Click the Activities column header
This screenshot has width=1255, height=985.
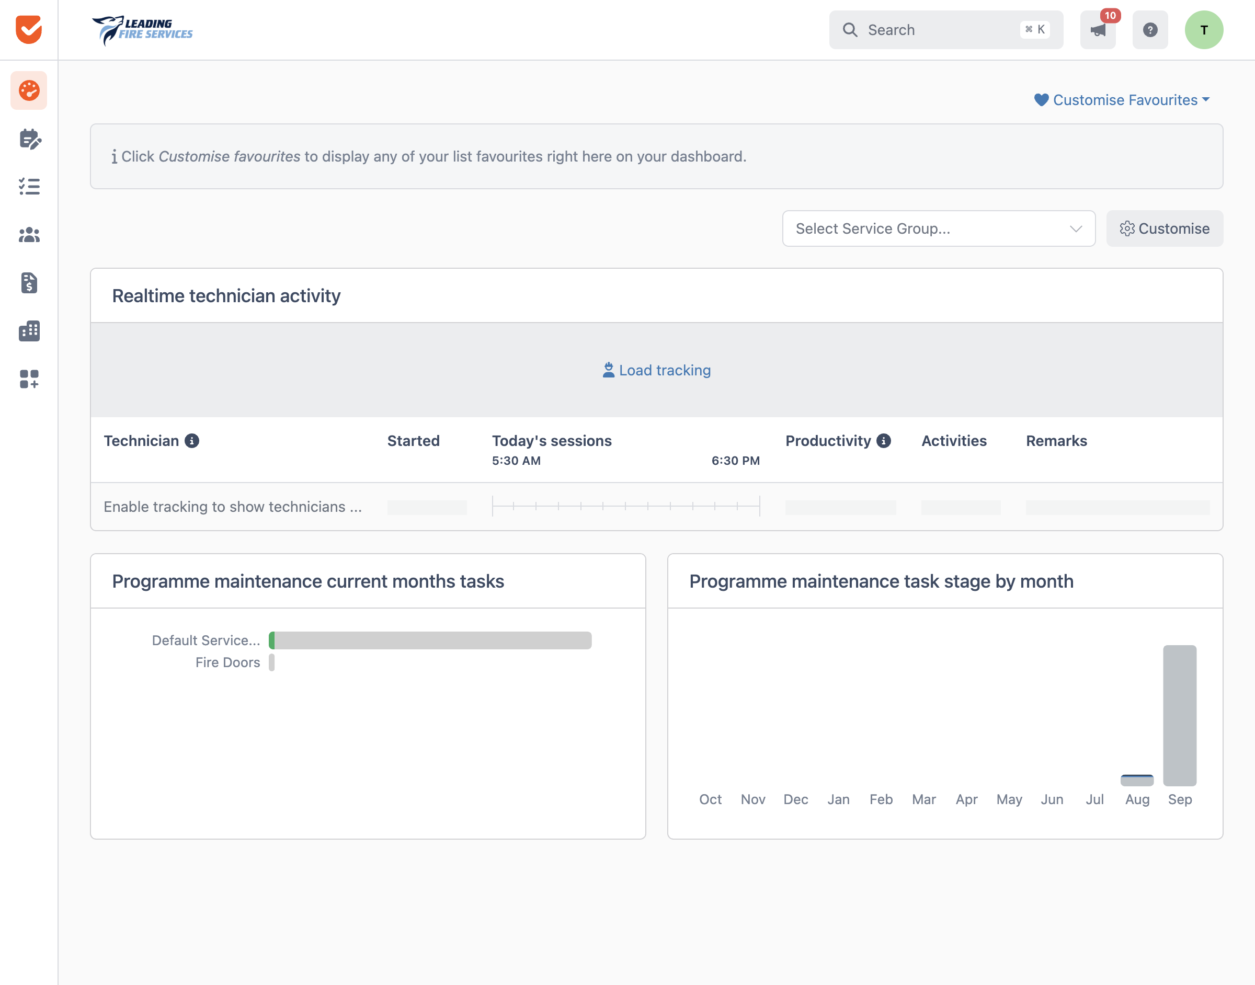point(954,441)
